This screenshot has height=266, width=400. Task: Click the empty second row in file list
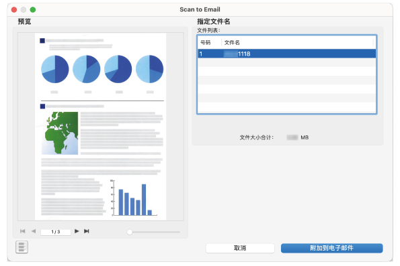287,62
